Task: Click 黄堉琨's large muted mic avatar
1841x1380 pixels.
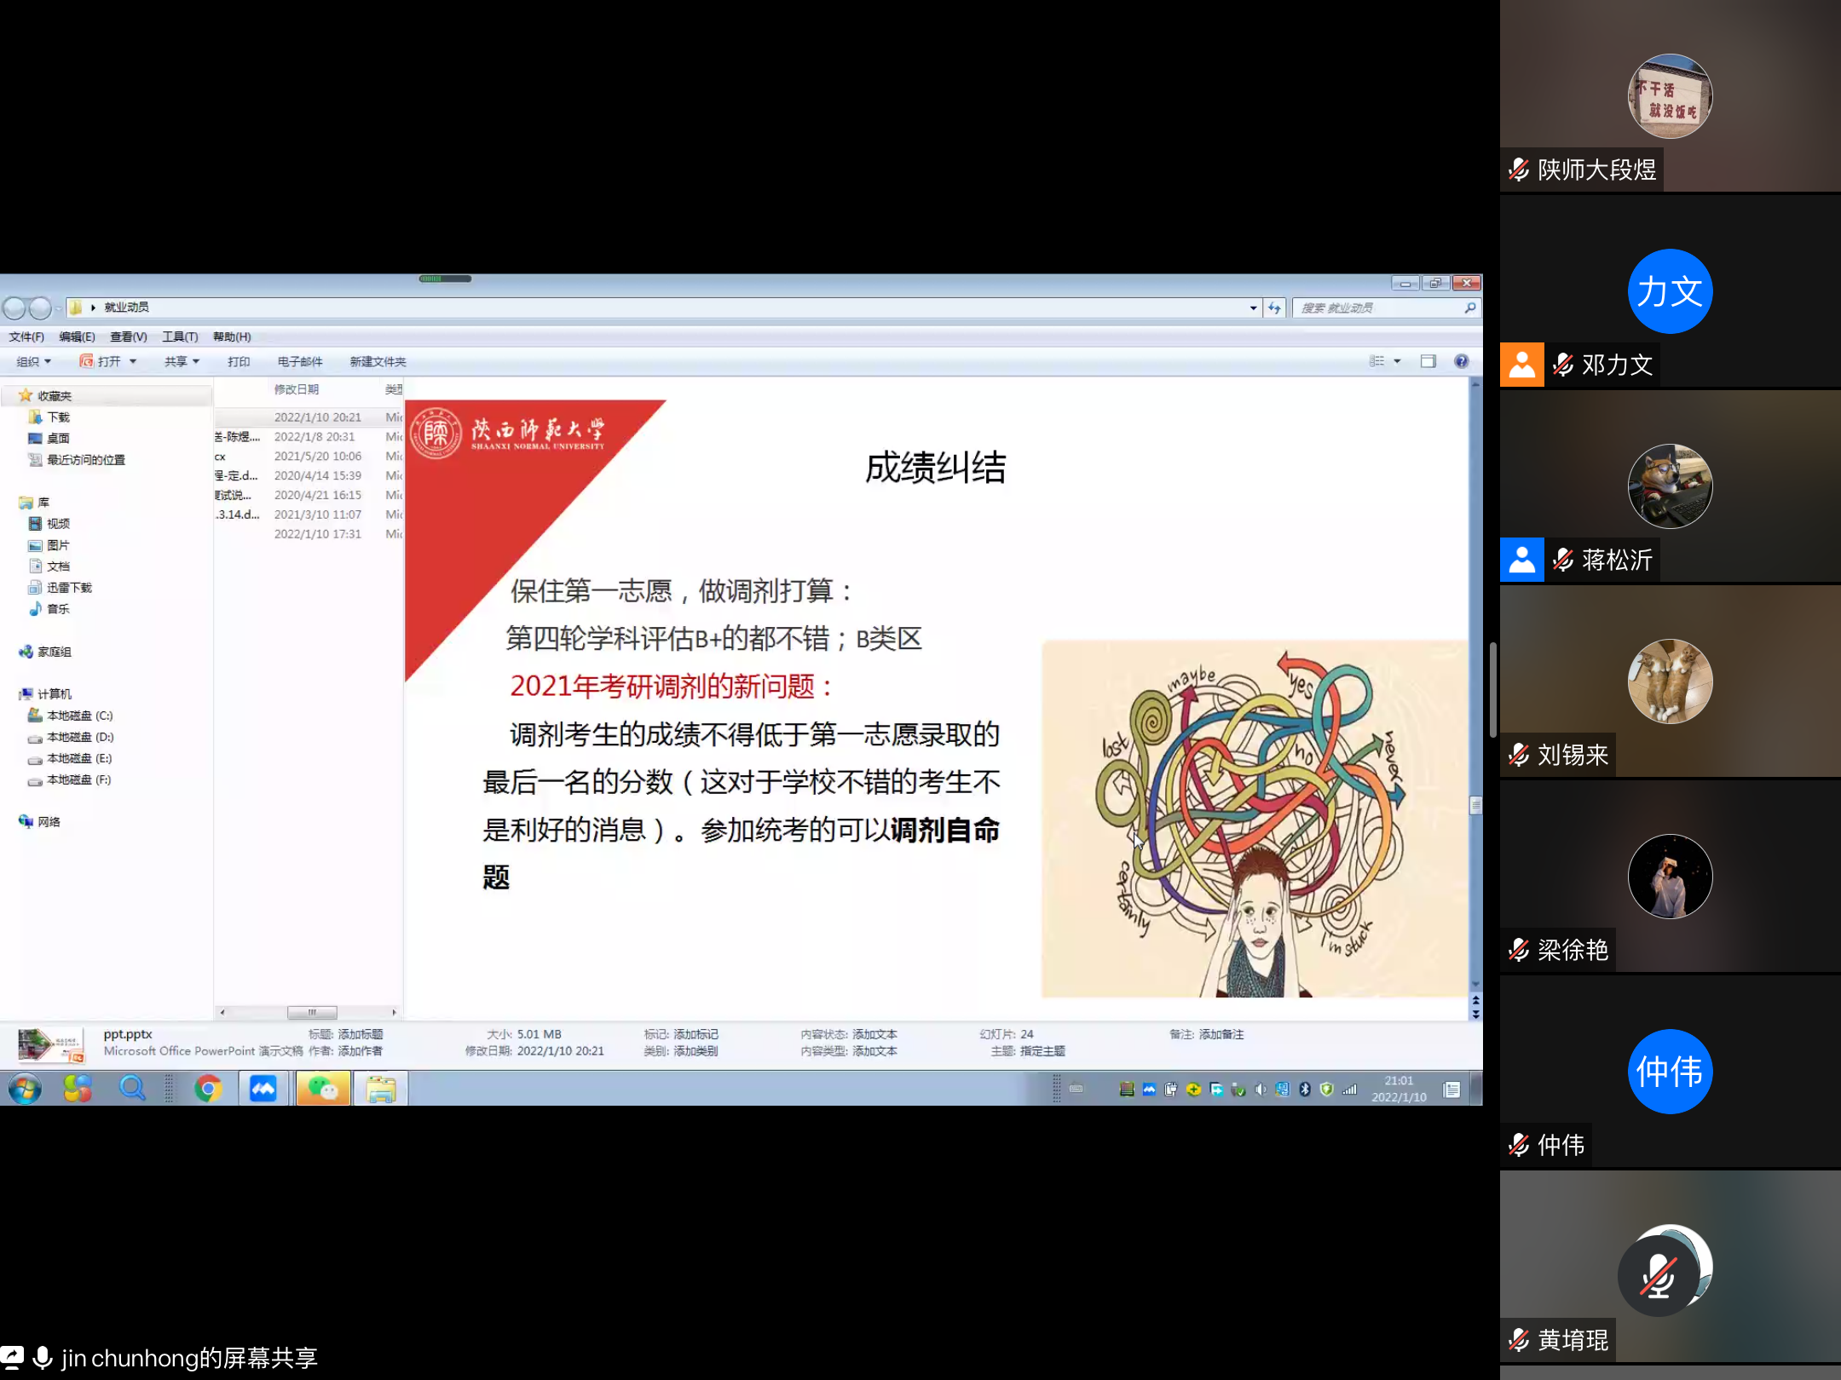Action: pos(1659,1276)
